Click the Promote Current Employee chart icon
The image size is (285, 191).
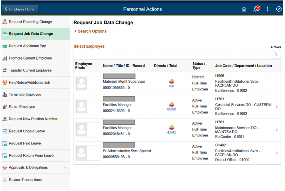pos(5,58)
